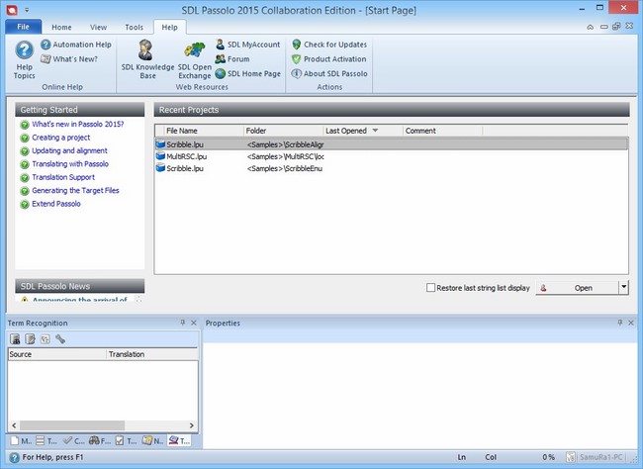
Task: Click the Translation column header
Action: [x=151, y=354]
